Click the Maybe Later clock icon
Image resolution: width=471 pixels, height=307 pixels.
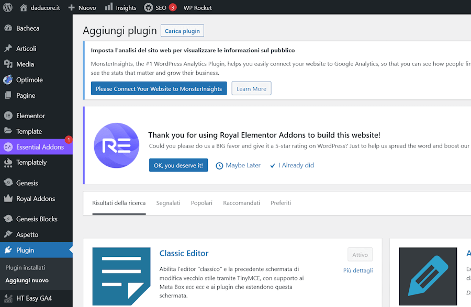[219, 166]
